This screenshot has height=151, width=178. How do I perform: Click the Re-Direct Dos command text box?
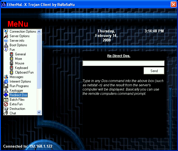[123, 63]
